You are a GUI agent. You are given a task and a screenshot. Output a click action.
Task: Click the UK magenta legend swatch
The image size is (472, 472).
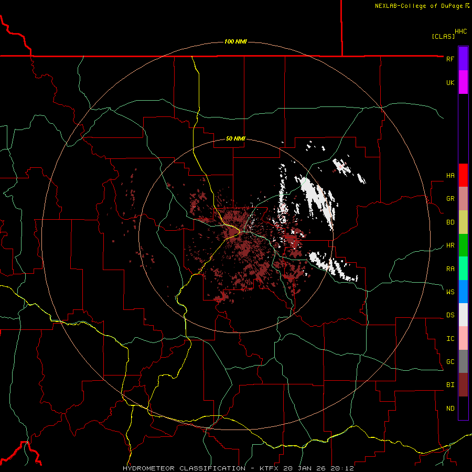point(463,82)
